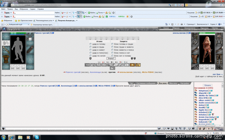Open user 'Adeptvan' from the room list

(203, 91)
